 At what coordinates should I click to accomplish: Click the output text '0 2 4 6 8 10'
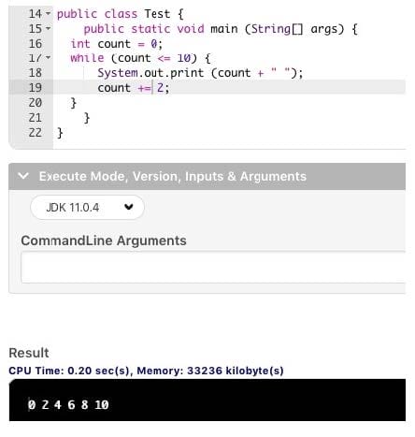tap(68, 405)
